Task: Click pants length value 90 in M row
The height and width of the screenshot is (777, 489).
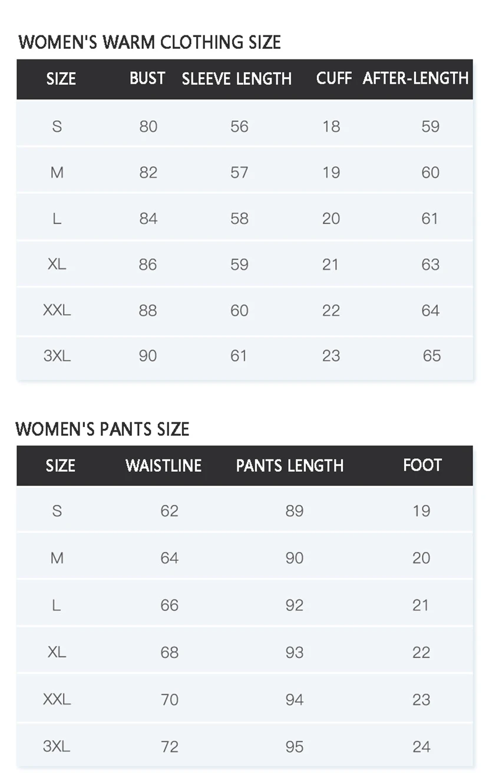Action: coord(295,558)
